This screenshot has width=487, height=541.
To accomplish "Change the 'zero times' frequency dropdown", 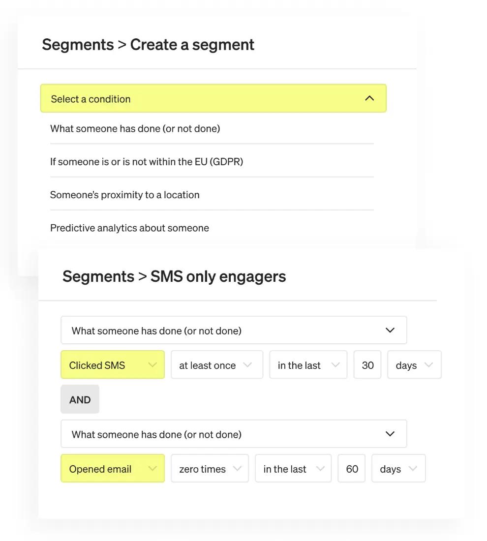I will pos(210,469).
